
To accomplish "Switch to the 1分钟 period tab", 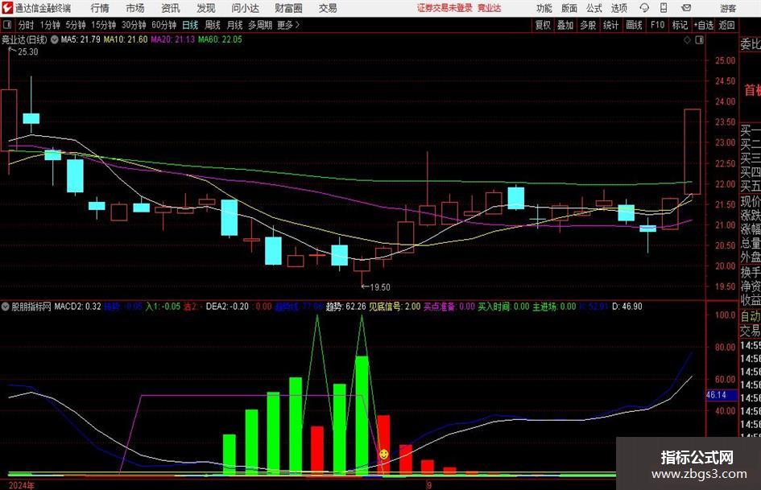I will pyautogui.click(x=50, y=25).
